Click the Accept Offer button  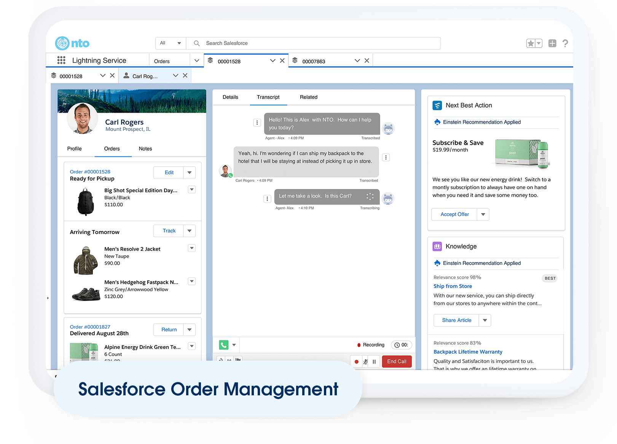454,214
